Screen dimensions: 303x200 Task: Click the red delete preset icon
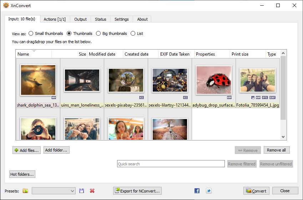[x=92, y=191]
